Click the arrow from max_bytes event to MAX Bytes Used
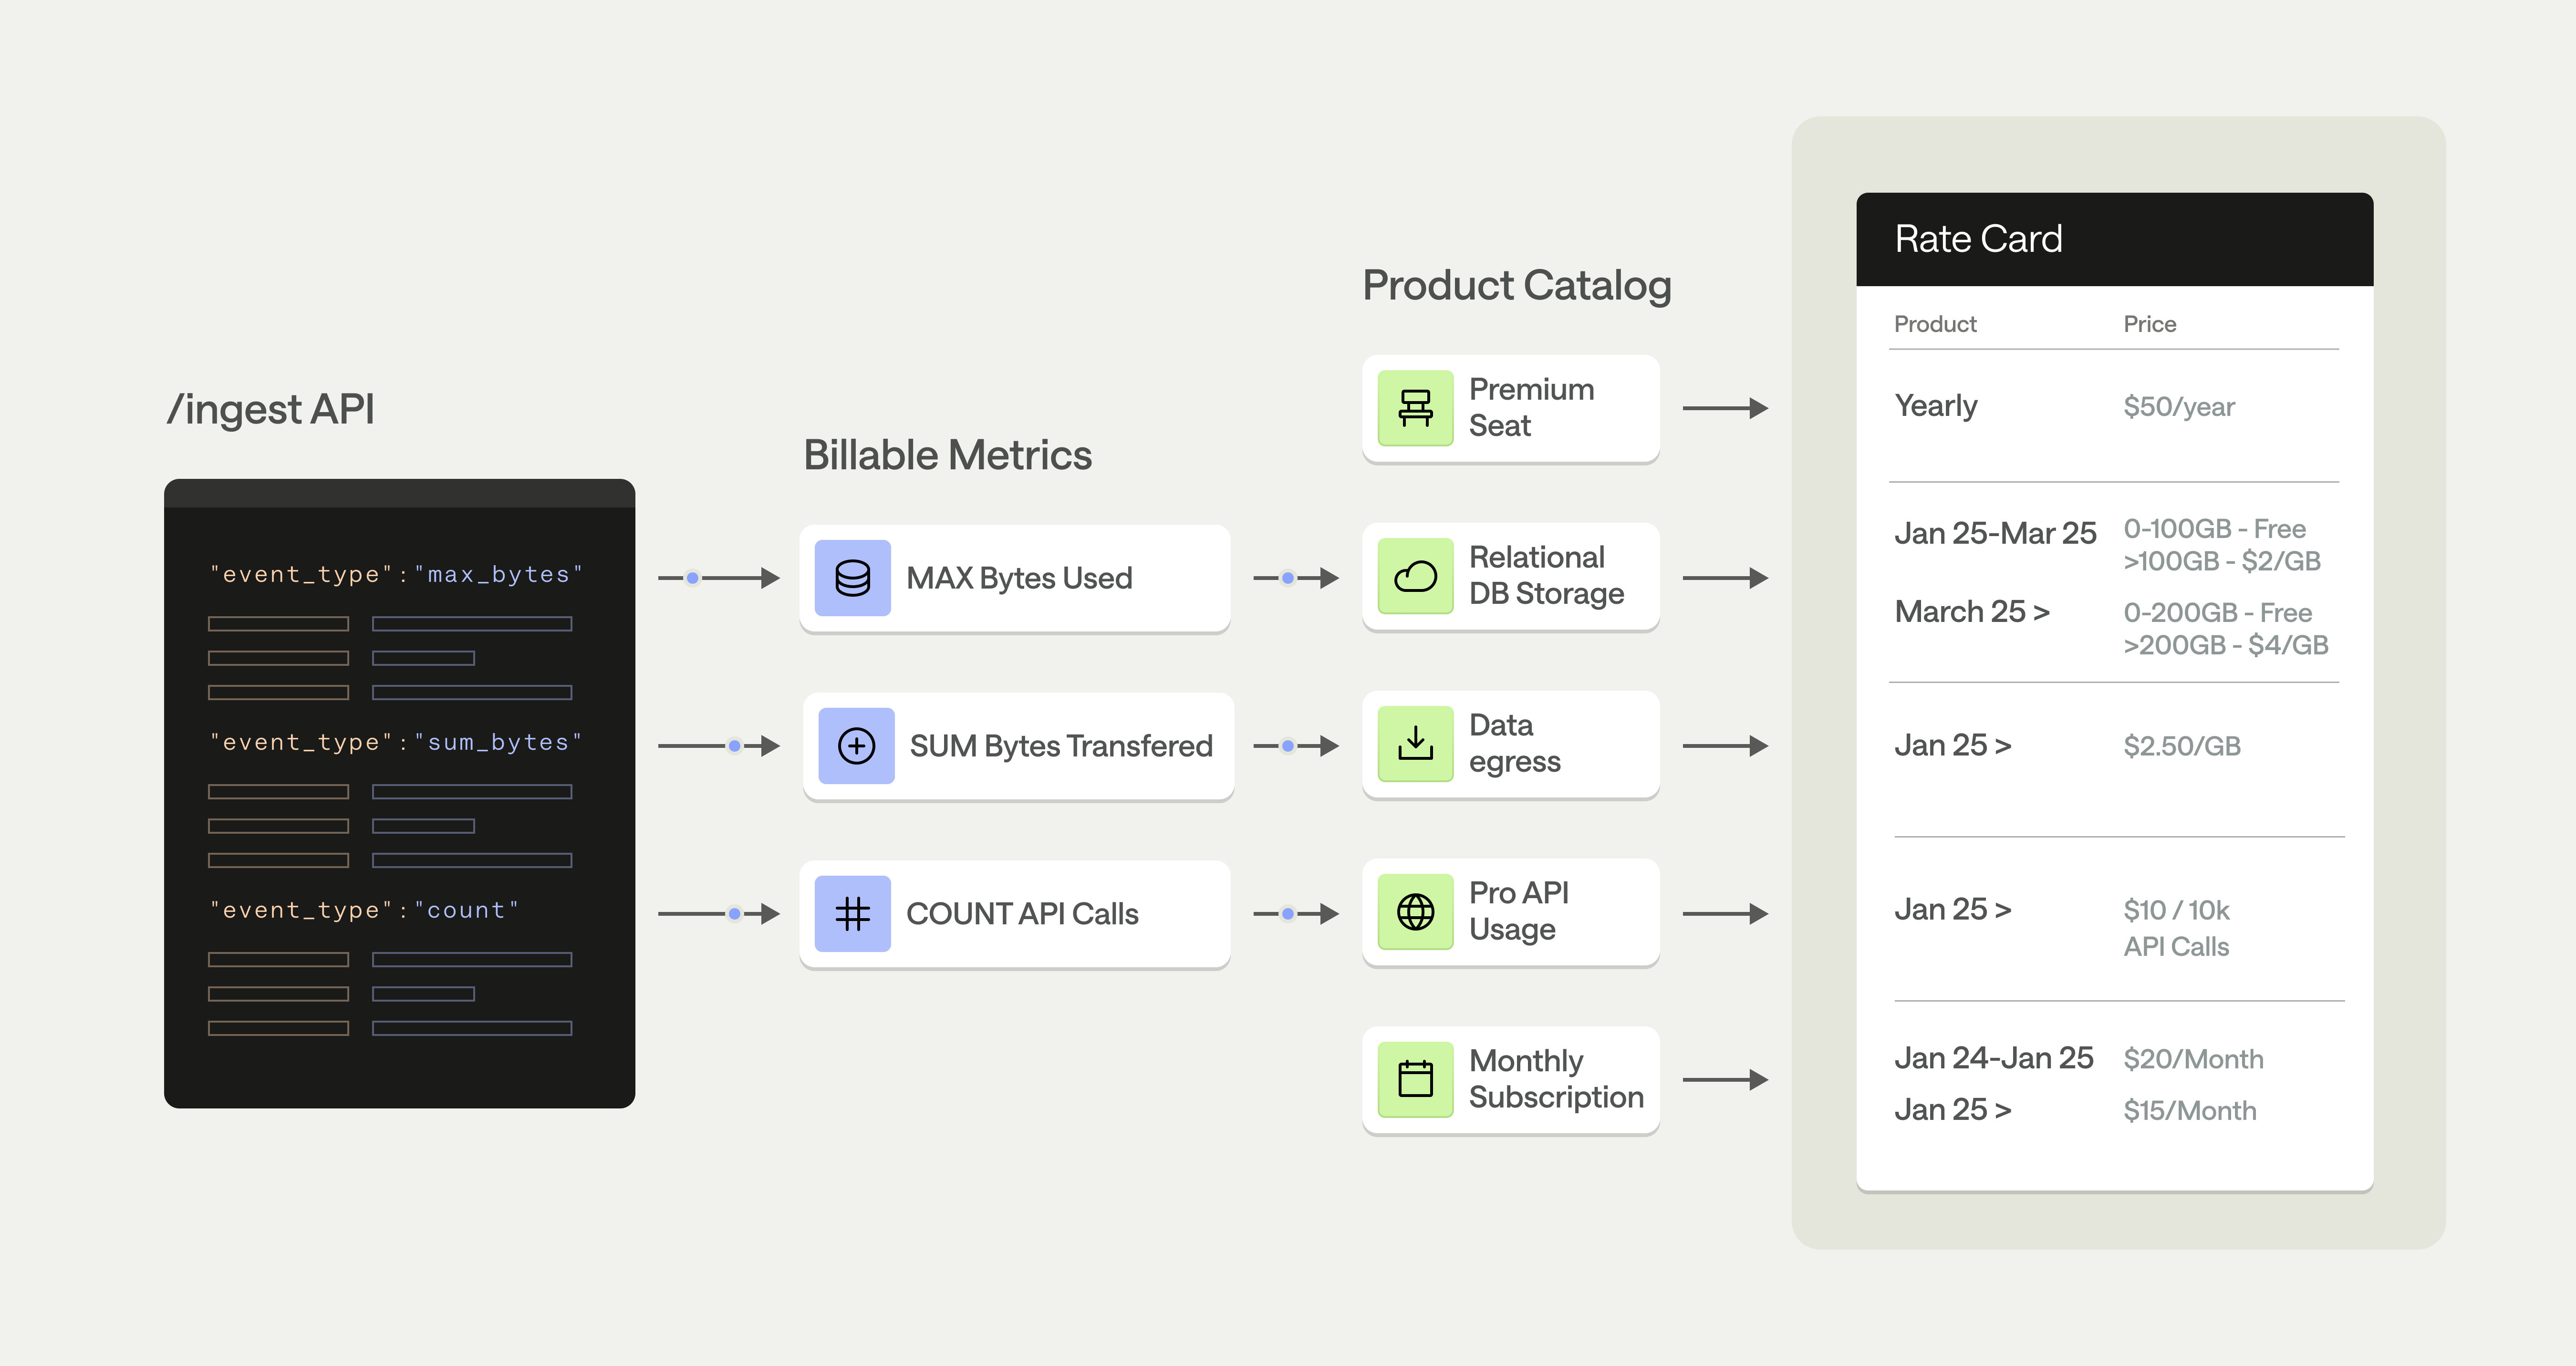 coord(718,578)
